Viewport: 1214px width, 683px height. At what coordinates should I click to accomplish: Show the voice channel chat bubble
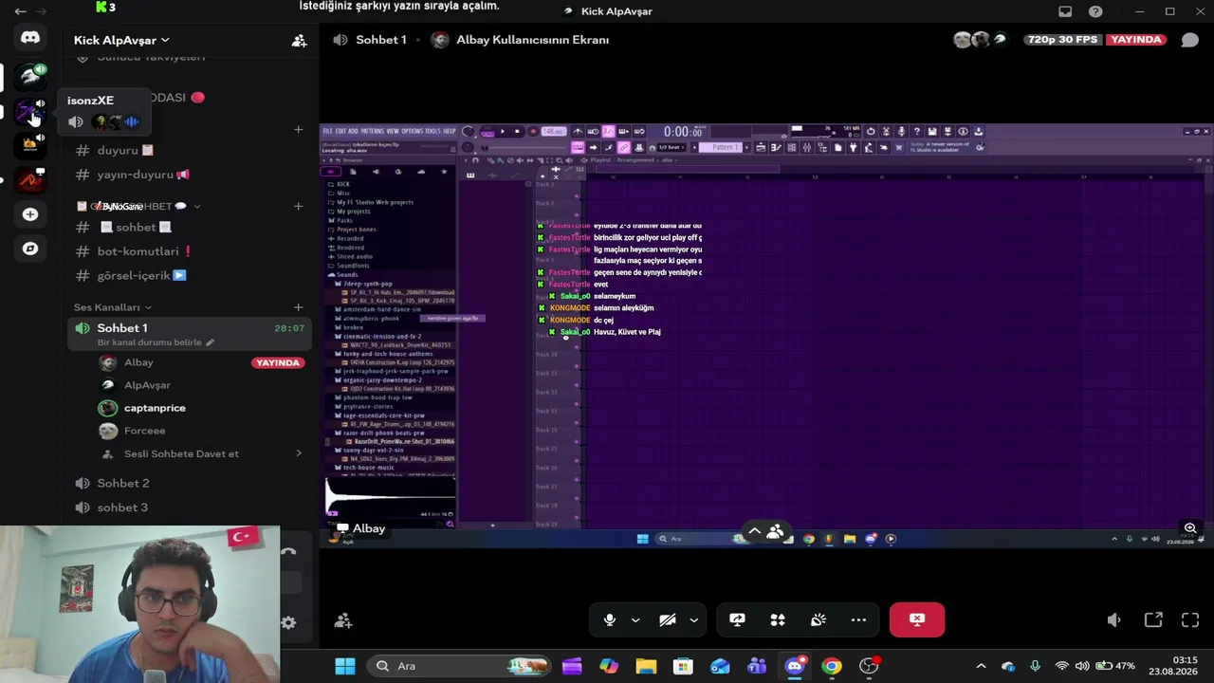(x=1189, y=40)
